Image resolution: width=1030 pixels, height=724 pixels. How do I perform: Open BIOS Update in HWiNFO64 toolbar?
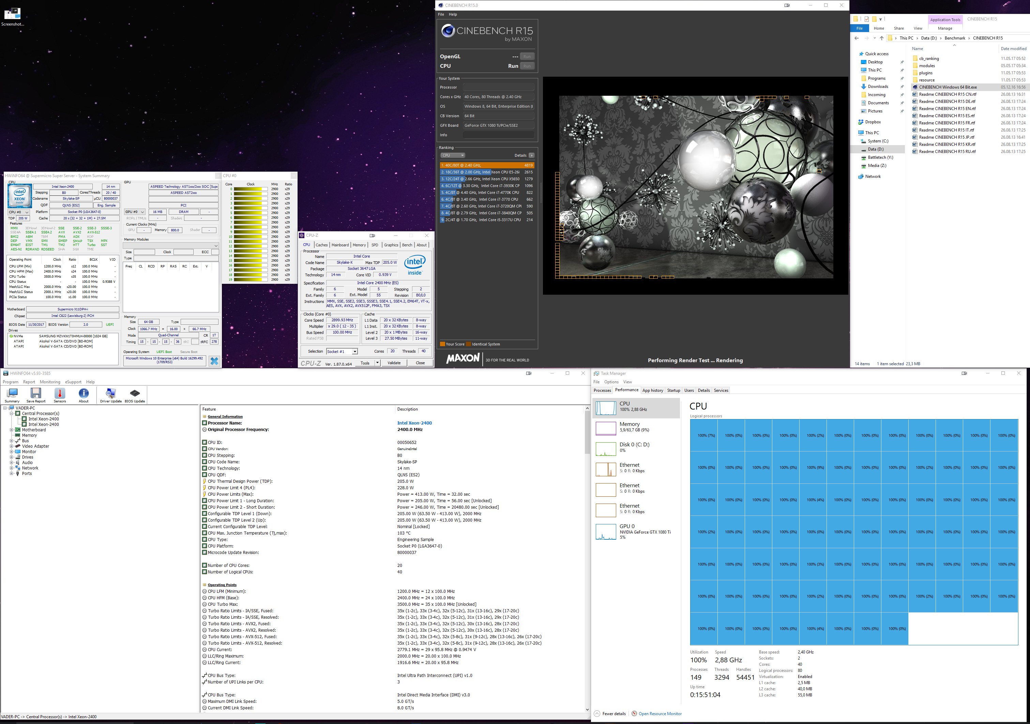[135, 395]
